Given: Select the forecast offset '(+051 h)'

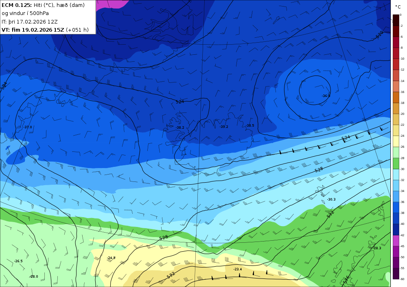Looking at the screenshot, I should [x=77, y=30].
